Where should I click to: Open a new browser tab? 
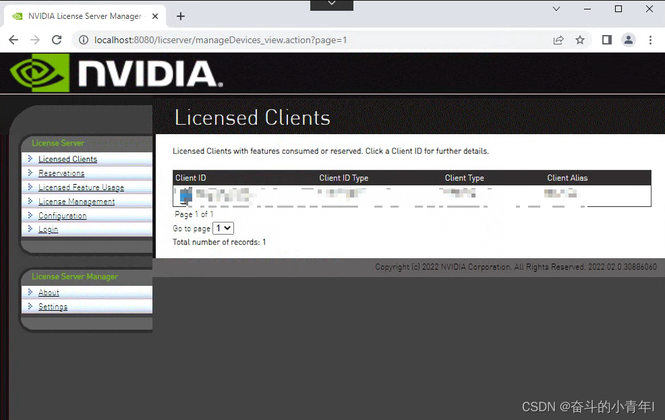[180, 16]
